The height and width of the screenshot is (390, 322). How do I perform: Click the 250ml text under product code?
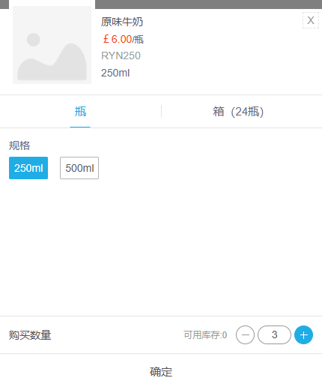pyautogui.click(x=115, y=73)
